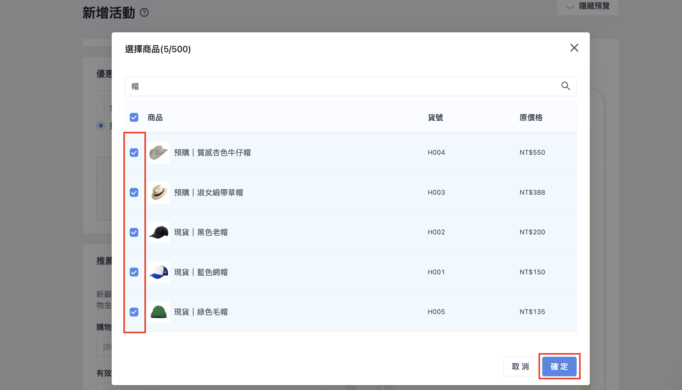
Task: Click price NT$200
Action: pyautogui.click(x=532, y=232)
